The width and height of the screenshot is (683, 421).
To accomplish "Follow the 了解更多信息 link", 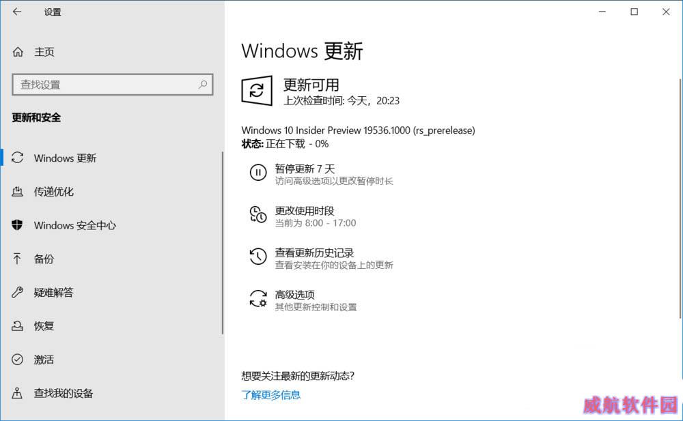I will (271, 395).
